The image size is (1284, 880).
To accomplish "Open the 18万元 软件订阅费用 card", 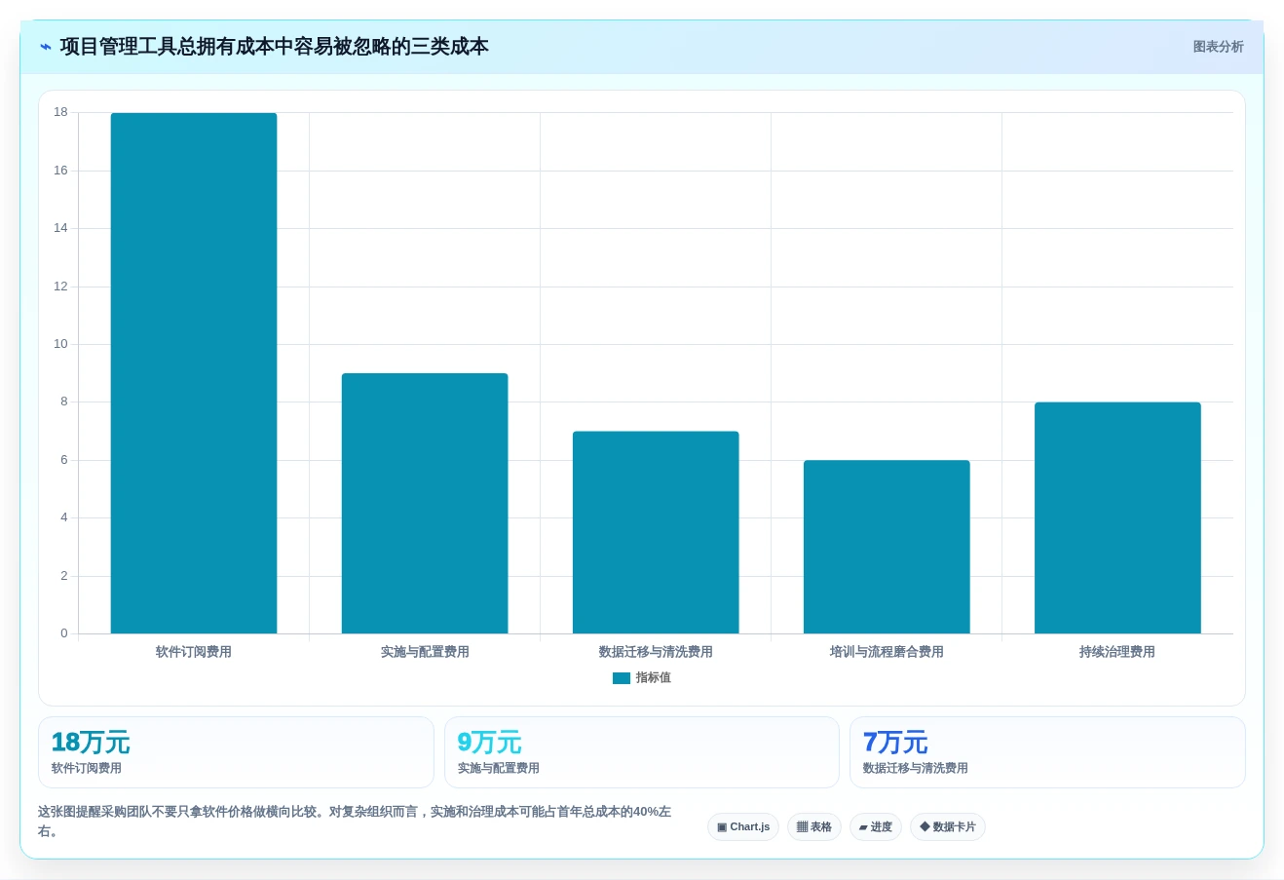I will 236,752.
